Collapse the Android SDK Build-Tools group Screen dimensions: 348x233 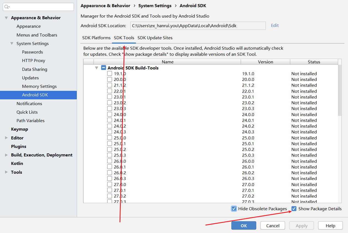click(96, 68)
